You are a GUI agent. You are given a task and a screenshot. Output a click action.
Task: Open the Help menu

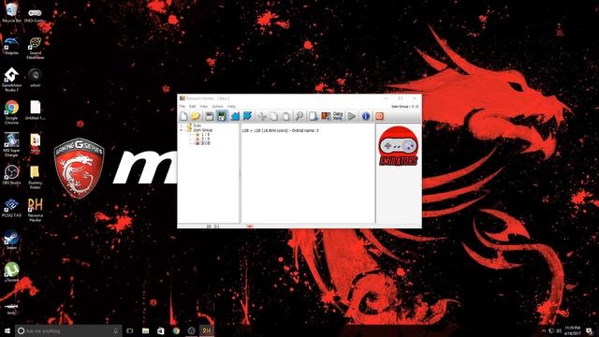point(231,106)
